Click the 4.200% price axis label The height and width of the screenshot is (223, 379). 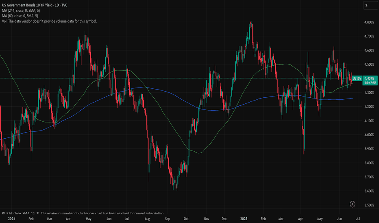point(369,107)
